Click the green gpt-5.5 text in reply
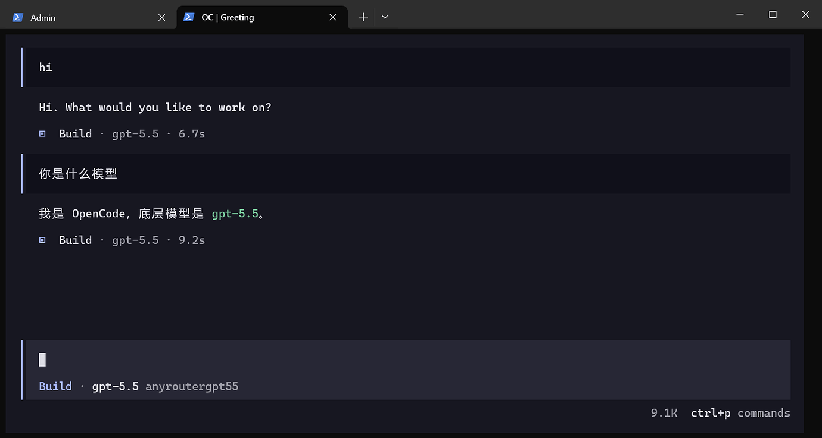Screen dimensions: 822x438 pos(235,214)
